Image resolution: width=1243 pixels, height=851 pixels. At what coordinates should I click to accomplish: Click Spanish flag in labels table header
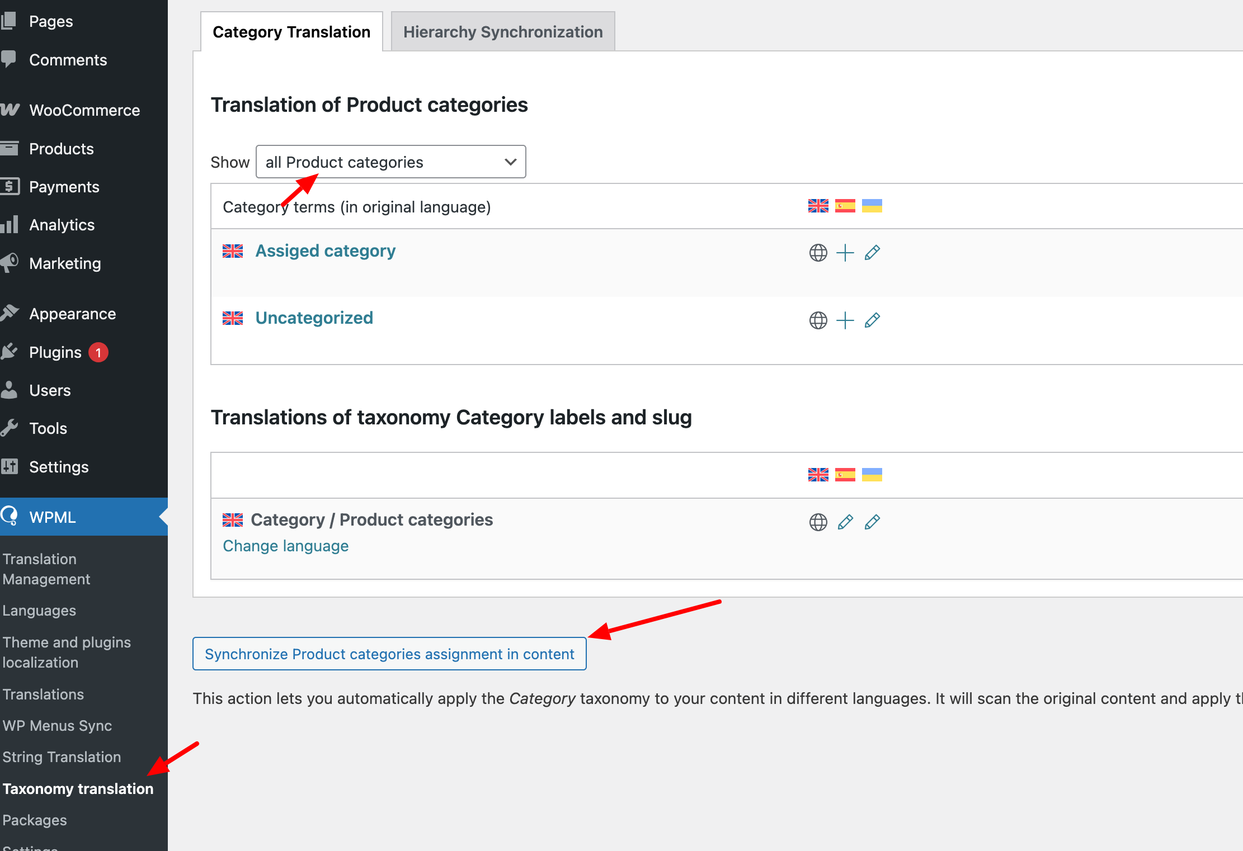tap(845, 475)
